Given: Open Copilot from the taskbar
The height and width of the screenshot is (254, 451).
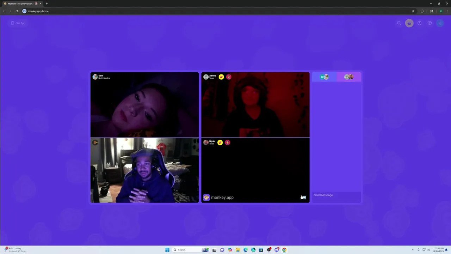Looking at the screenshot, I should pos(230,250).
